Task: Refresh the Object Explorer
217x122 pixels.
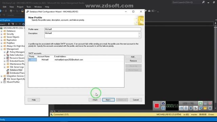Action: 23,24
